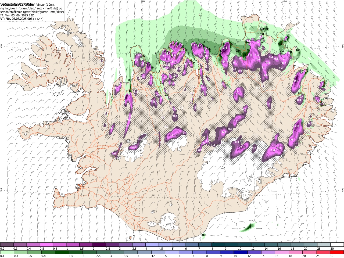Pick the snow legend swatch starting at 2.5
This screenshot has width=344, height=258.
[x=113, y=245]
